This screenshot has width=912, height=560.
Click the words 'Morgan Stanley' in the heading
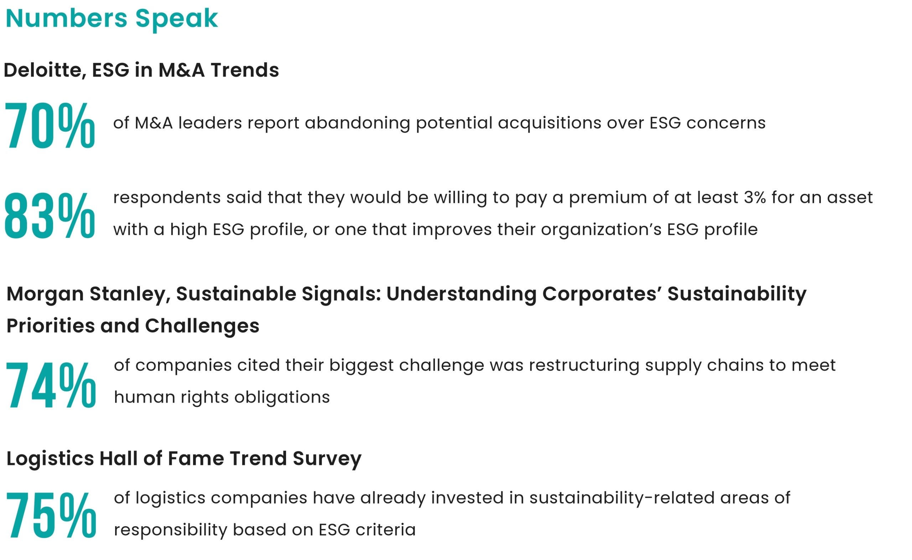88,294
